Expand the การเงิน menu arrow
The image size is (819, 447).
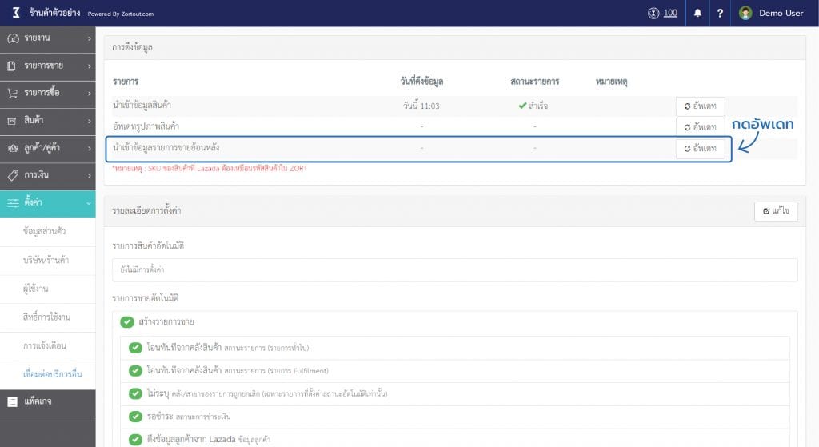coord(90,175)
